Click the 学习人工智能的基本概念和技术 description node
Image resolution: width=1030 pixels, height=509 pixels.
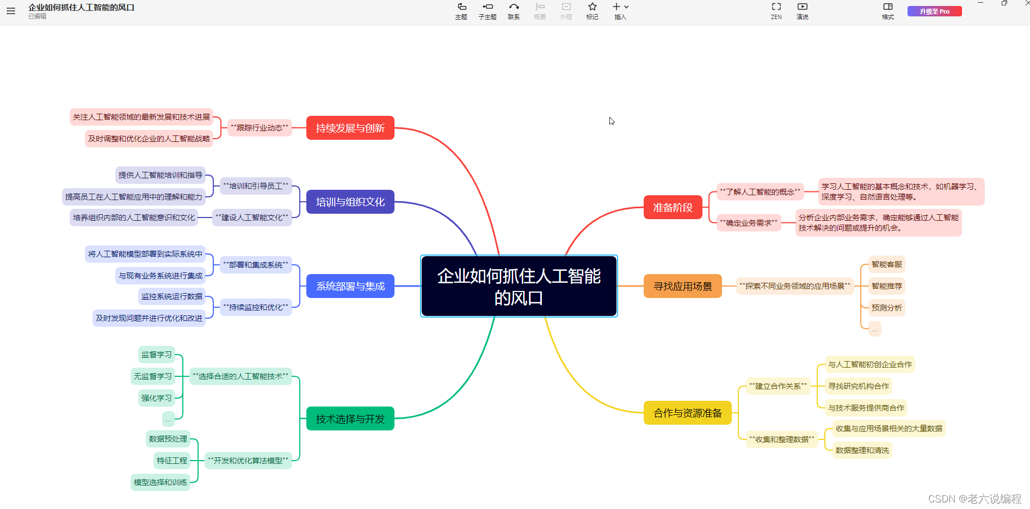(x=901, y=191)
